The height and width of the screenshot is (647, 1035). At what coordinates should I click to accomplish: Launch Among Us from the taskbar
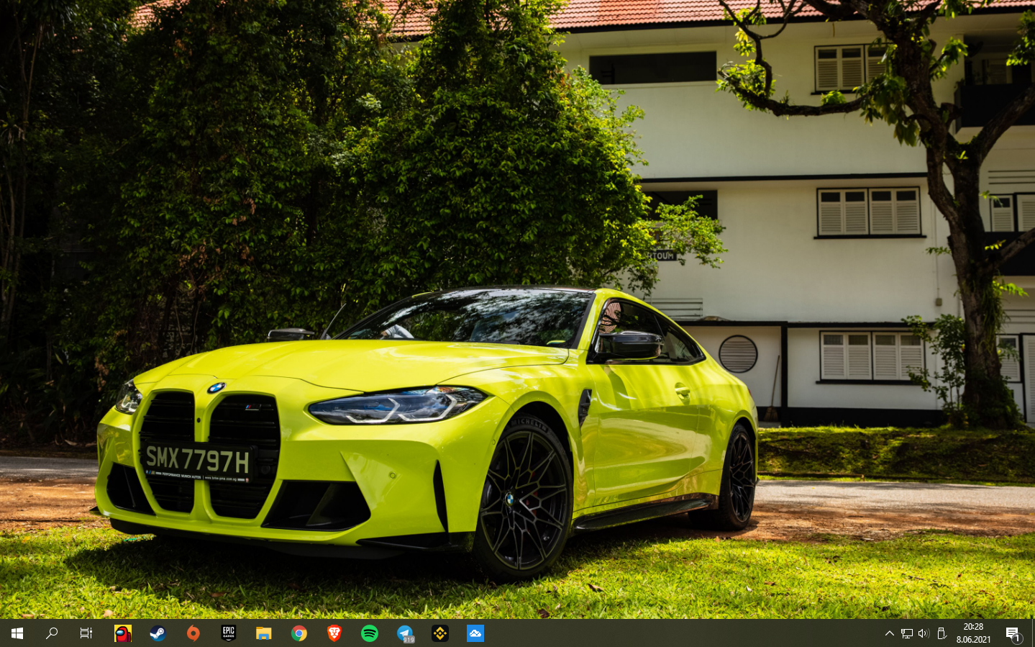pyautogui.click(x=123, y=633)
